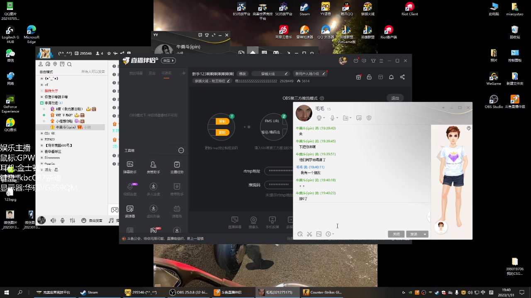Expand the FIFA23 channel in YY
The height and width of the screenshot is (298, 531).
(41, 139)
